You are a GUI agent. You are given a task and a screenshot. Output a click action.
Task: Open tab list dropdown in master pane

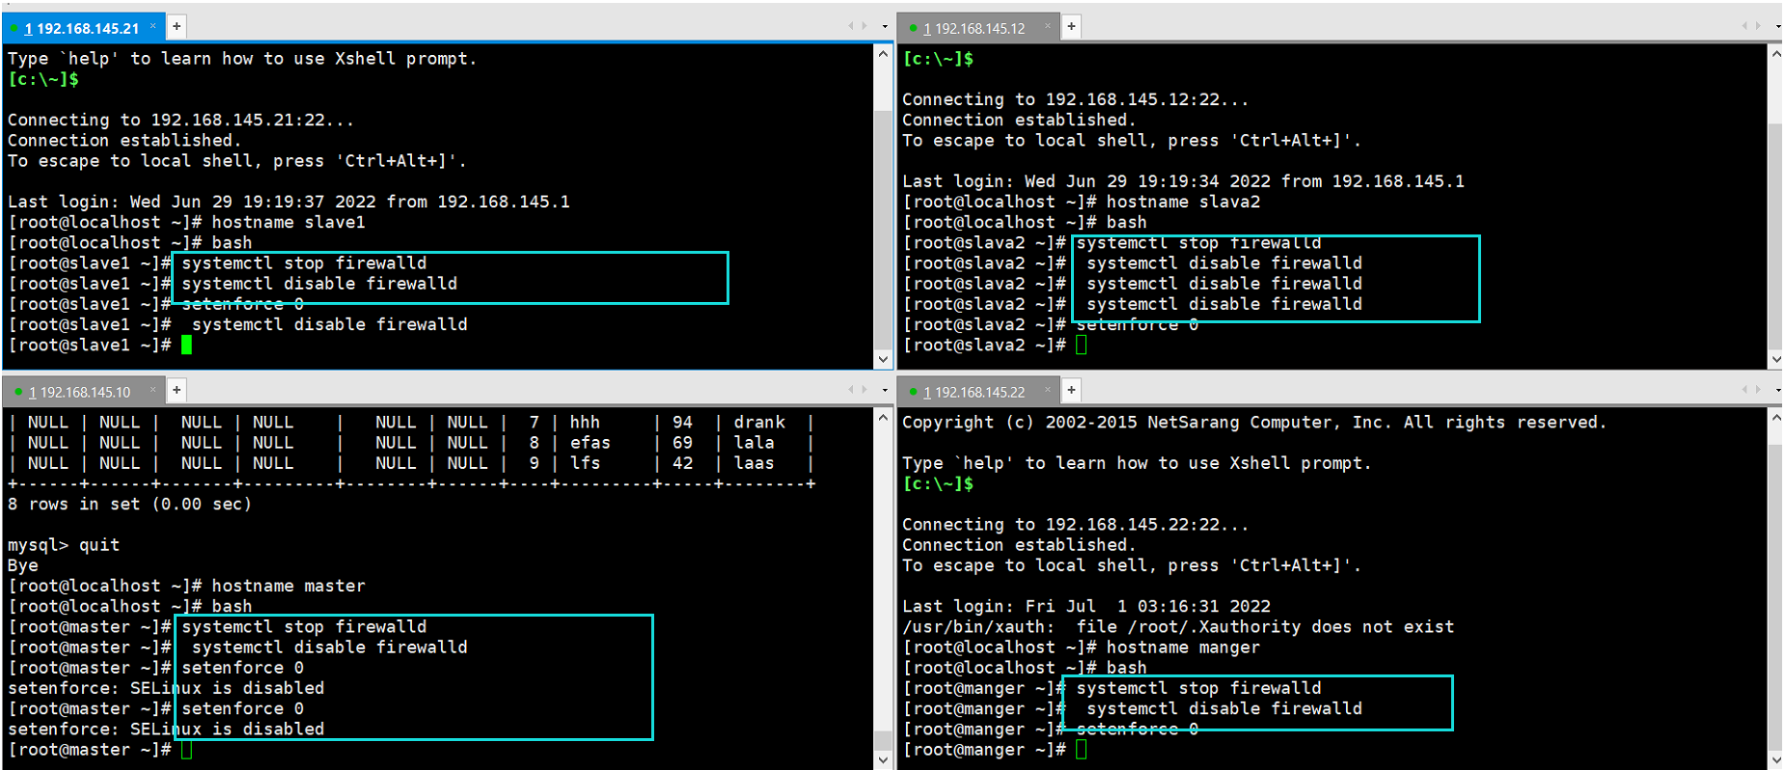click(885, 391)
